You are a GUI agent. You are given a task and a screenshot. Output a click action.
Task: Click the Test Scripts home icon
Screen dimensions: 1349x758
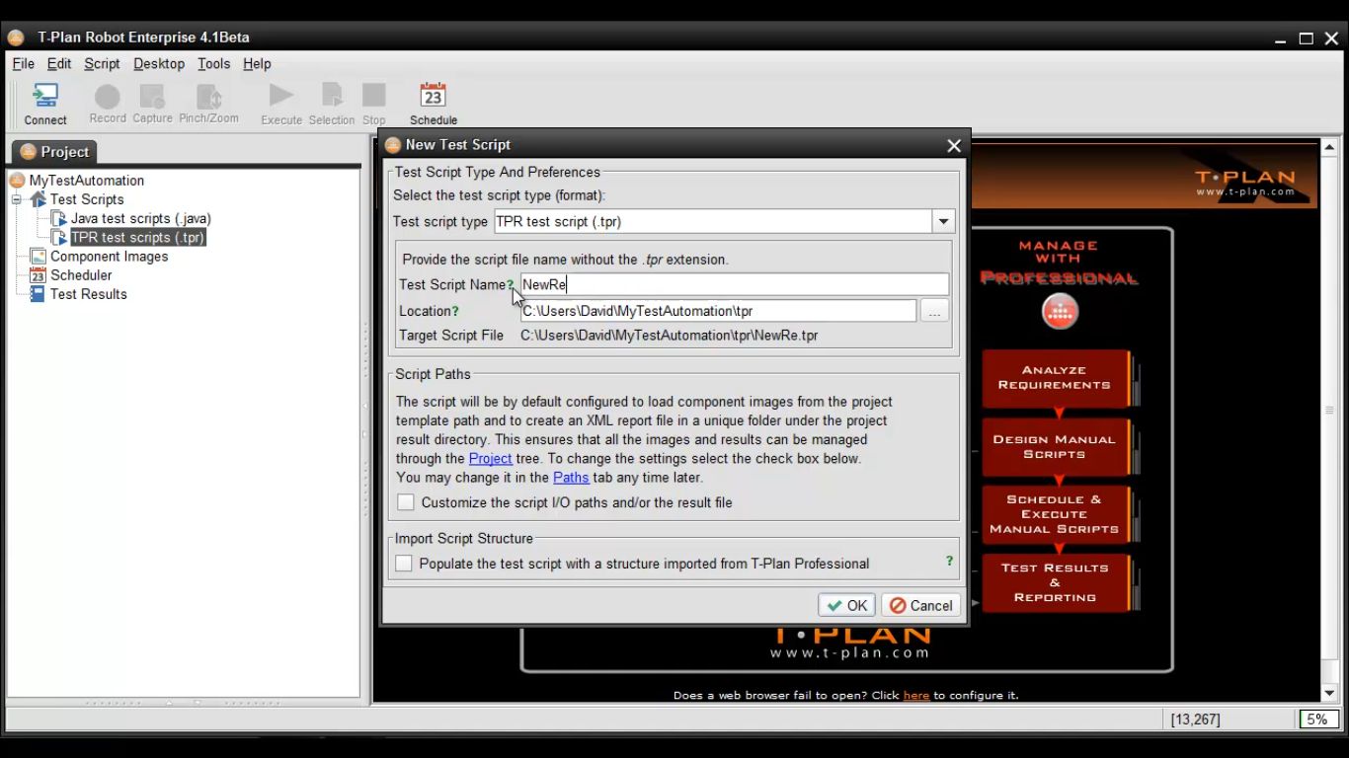39,199
